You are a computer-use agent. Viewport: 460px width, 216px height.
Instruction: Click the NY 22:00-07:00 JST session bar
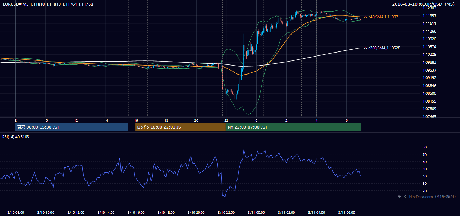point(293,127)
